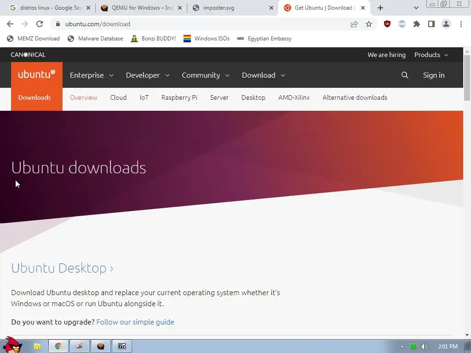Open the tab search chevron
Image resolution: width=471 pixels, height=353 pixels.
(x=416, y=8)
